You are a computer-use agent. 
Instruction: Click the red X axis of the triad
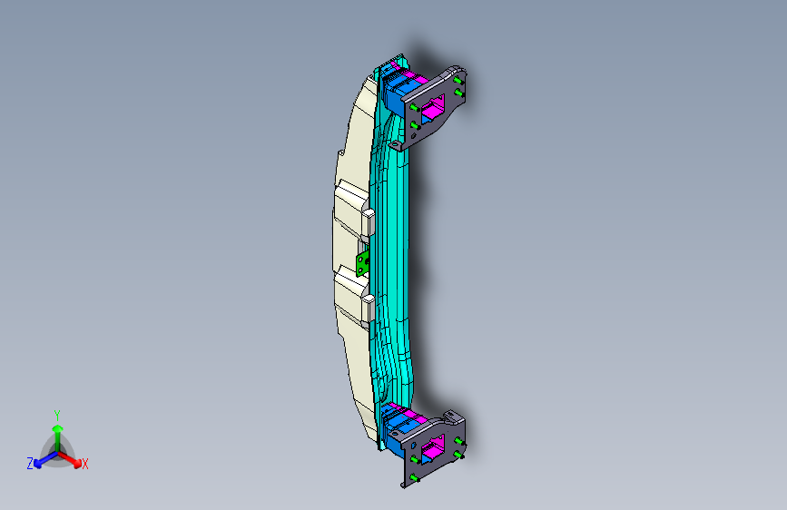tap(72, 459)
